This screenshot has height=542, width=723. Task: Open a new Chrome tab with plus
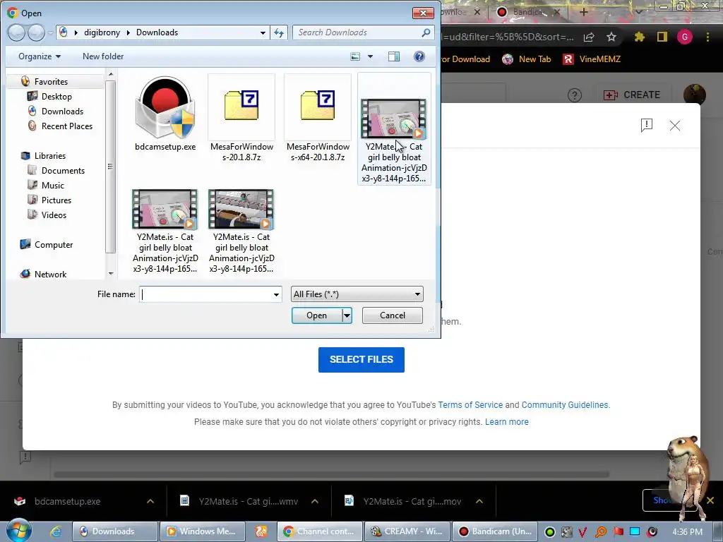(583, 12)
